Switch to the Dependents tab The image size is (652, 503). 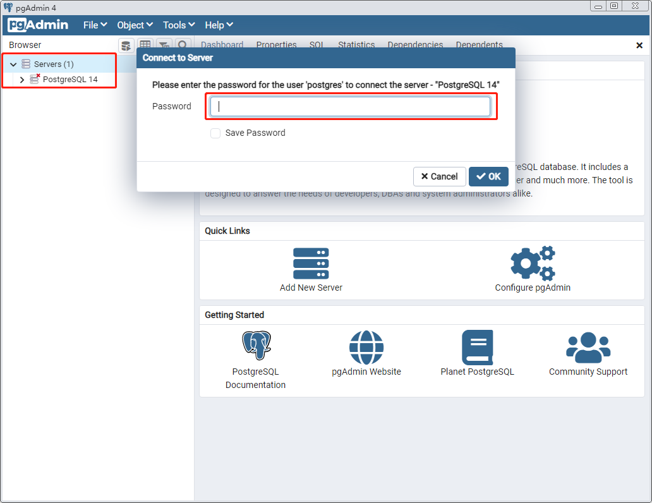[x=479, y=44]
